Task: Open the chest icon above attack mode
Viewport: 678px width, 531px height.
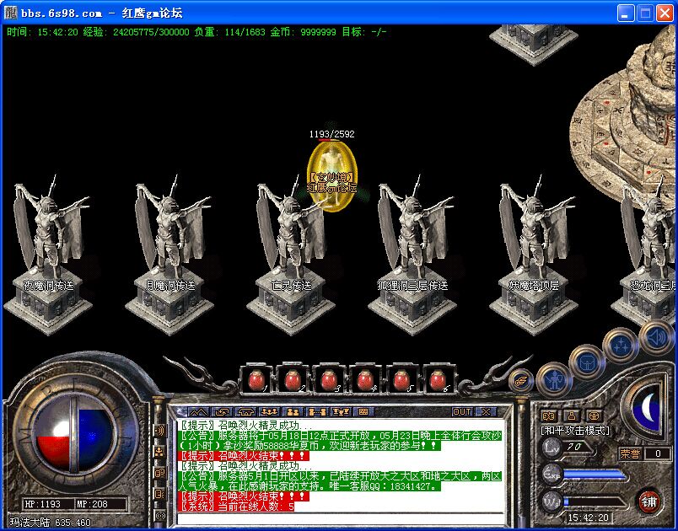Action: (x=595, y=416)
